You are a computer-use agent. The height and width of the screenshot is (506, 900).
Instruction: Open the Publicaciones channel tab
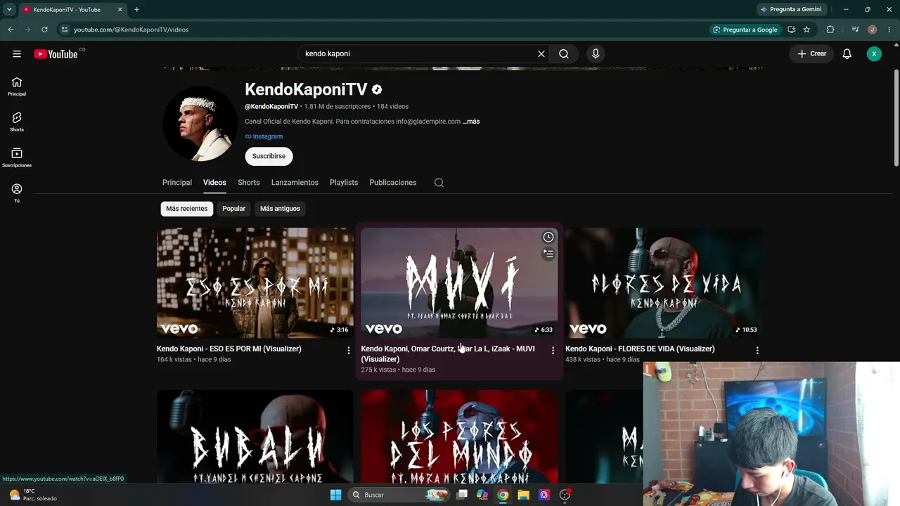pyautogui.click(x=393, y=183)
